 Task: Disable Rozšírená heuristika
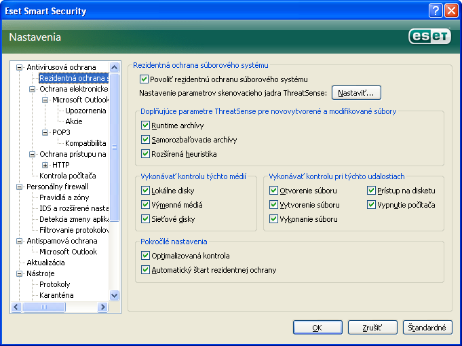click(145, 153)
